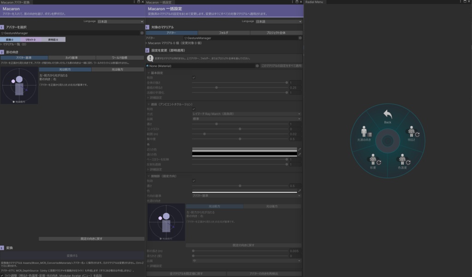This screenshot has width=472, height=277.
Task: Click the コントラスト slider handle
Action: coord(240,129)
